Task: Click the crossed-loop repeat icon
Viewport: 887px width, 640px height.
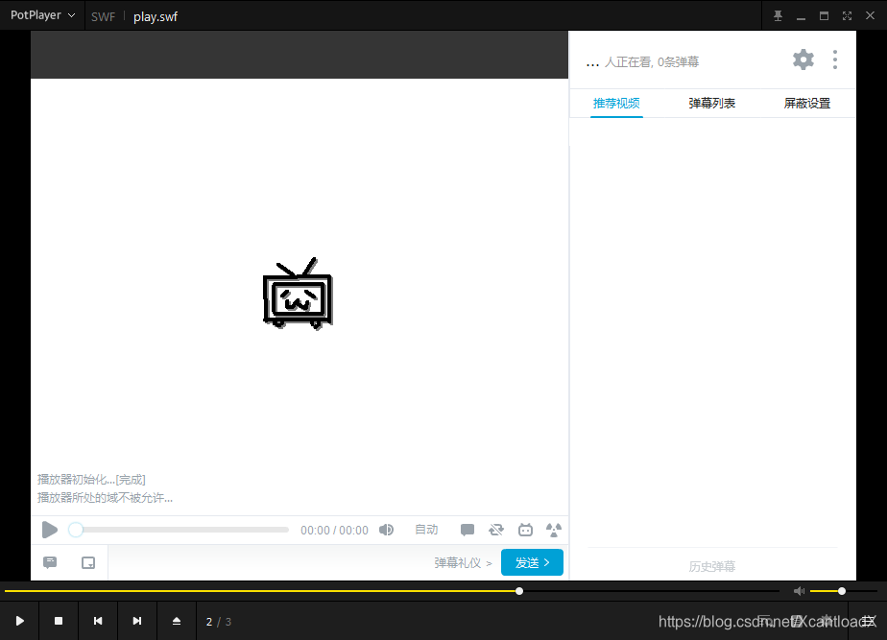Action: tap(496, 529)
